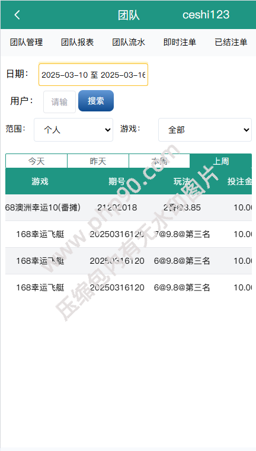Open the 团队流水 tab
256x451 pixels.
coord(129,43)
